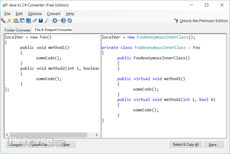Screen dimensions: 230x154
Task: Click the gray X cancel icon
Action: pyautogui.click(x=9, y=21)
